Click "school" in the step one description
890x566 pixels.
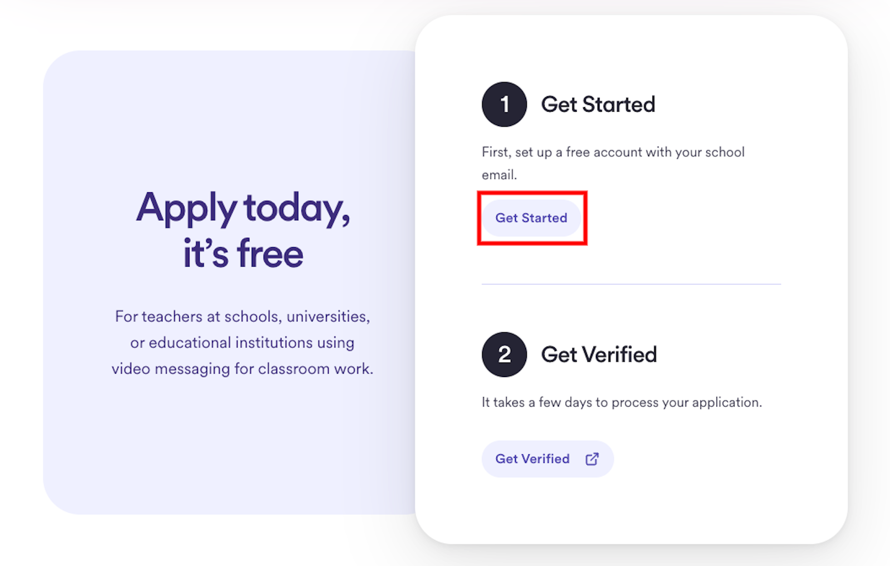[724, 152]
